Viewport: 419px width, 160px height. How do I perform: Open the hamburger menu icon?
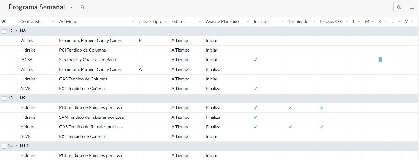412,7
